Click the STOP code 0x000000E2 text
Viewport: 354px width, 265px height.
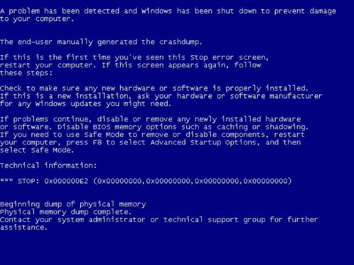click(x=66, y=181)
